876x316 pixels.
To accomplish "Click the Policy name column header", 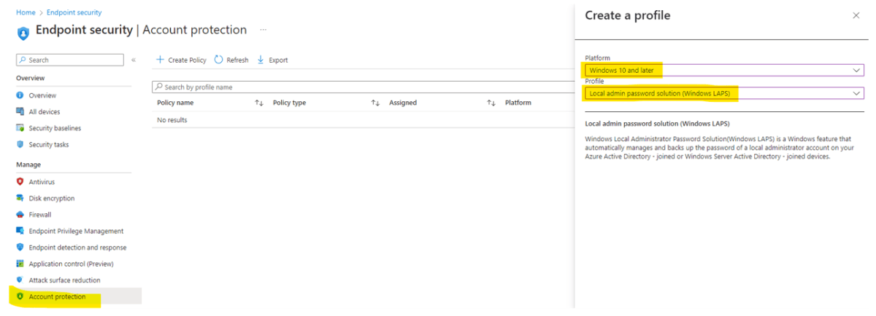I will point(175,103).
